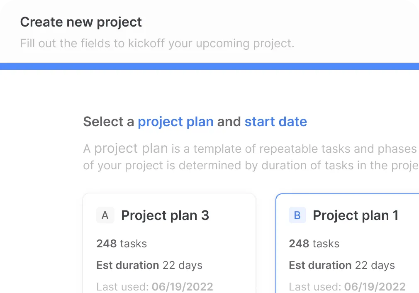Image resolution: width=419 pixels, height=293 pixels.
Task: Choose the Project plan 1 card title
Action: (x=356, y=215)
